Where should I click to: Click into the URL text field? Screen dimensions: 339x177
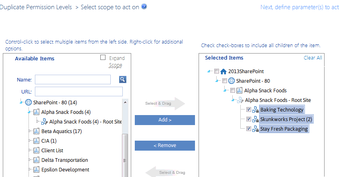(x=79, y=91)
